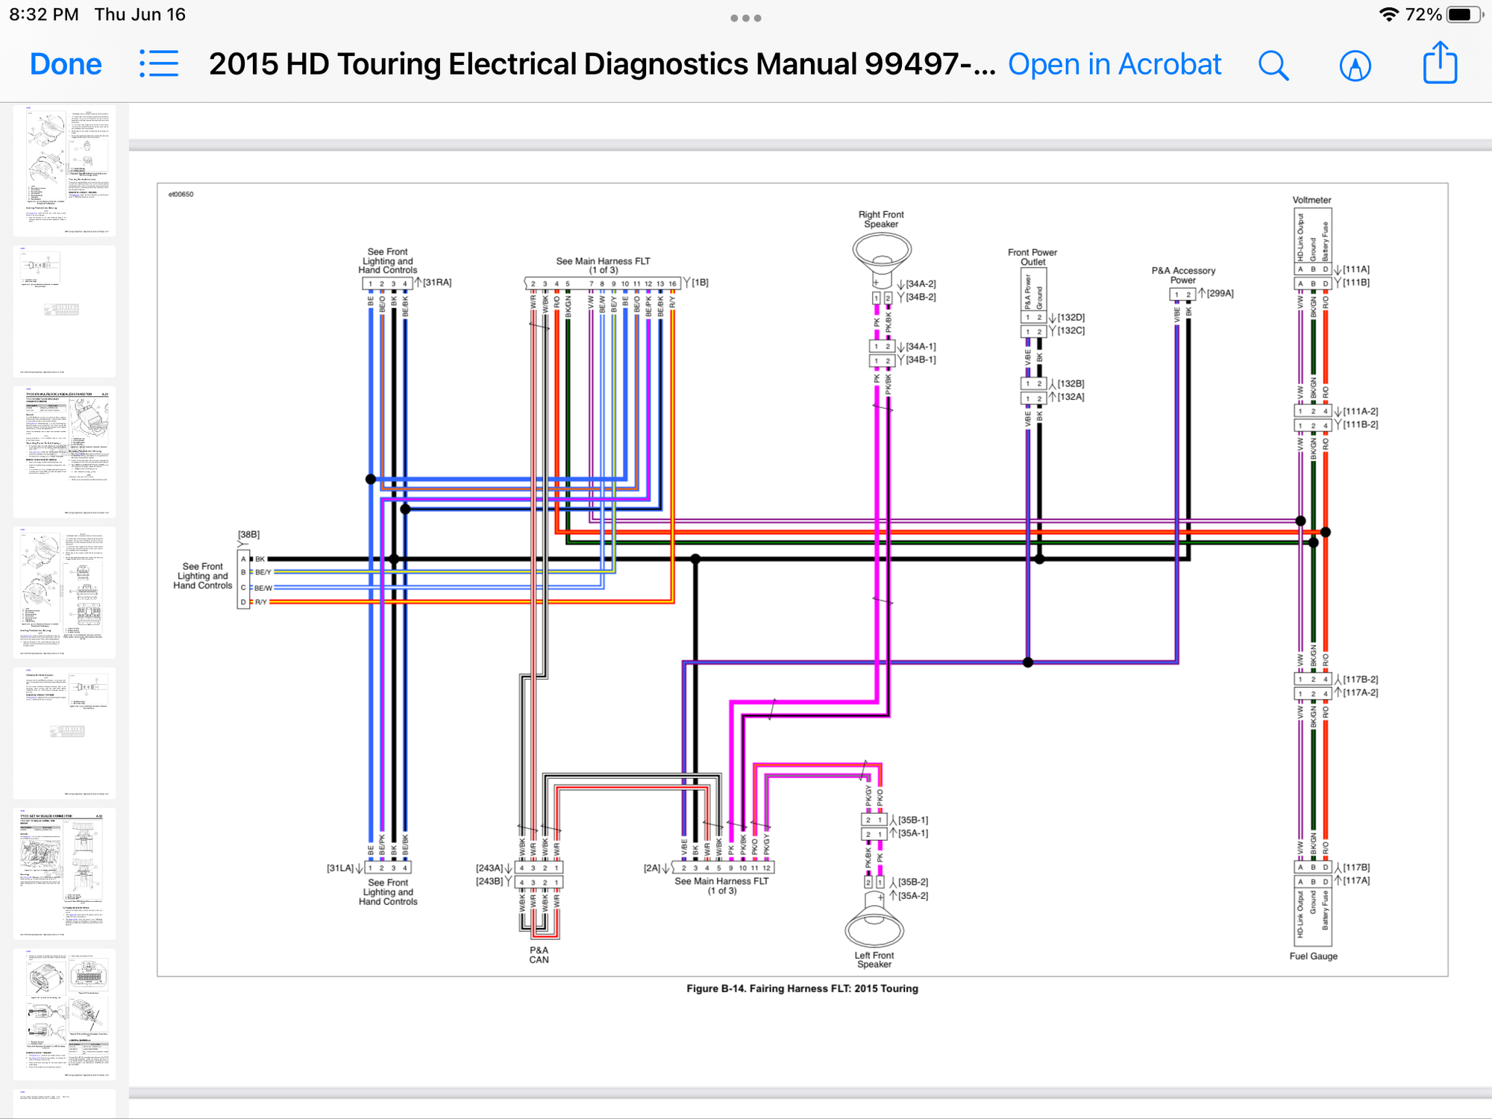
Task: Tap the multitasking ellipsis at screen top
Action: (x=745, y=17)
